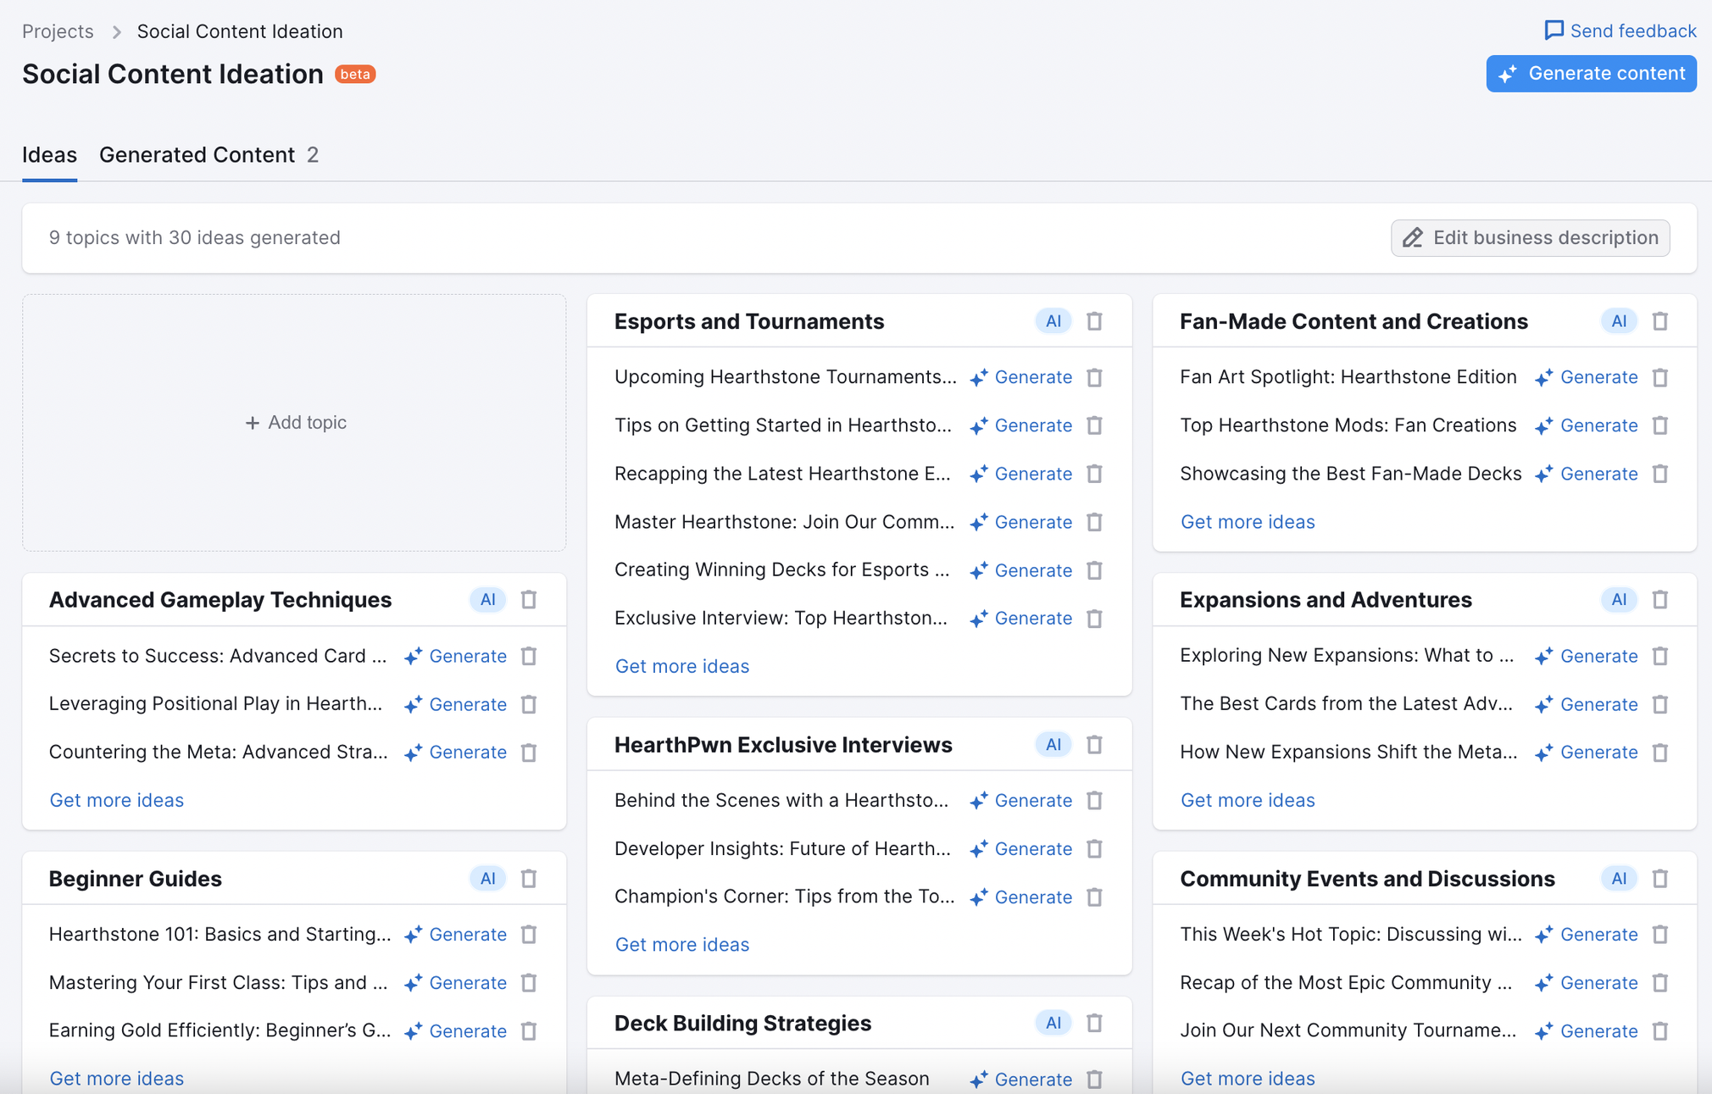The width and height of the screenshot is (1712, 1094).
Task: Go to Projects in the breadcrumb
Action: click(58, 31)
